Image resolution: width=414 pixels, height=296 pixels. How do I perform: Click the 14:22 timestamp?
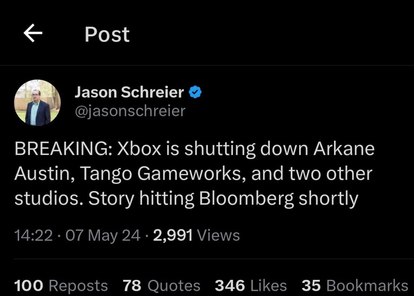coord(34,235)
